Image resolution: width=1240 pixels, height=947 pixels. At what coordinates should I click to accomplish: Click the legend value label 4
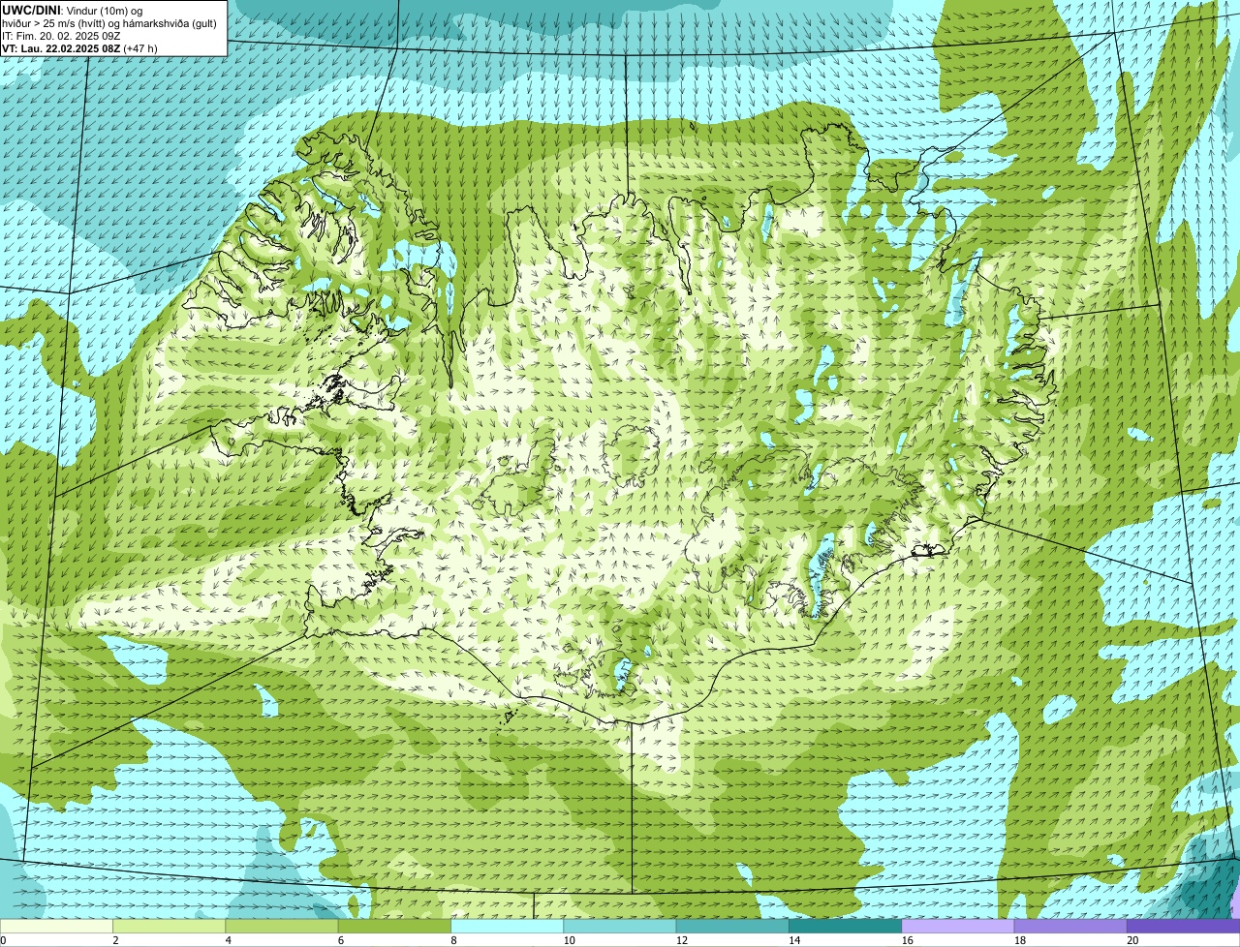tap(228, 940)
